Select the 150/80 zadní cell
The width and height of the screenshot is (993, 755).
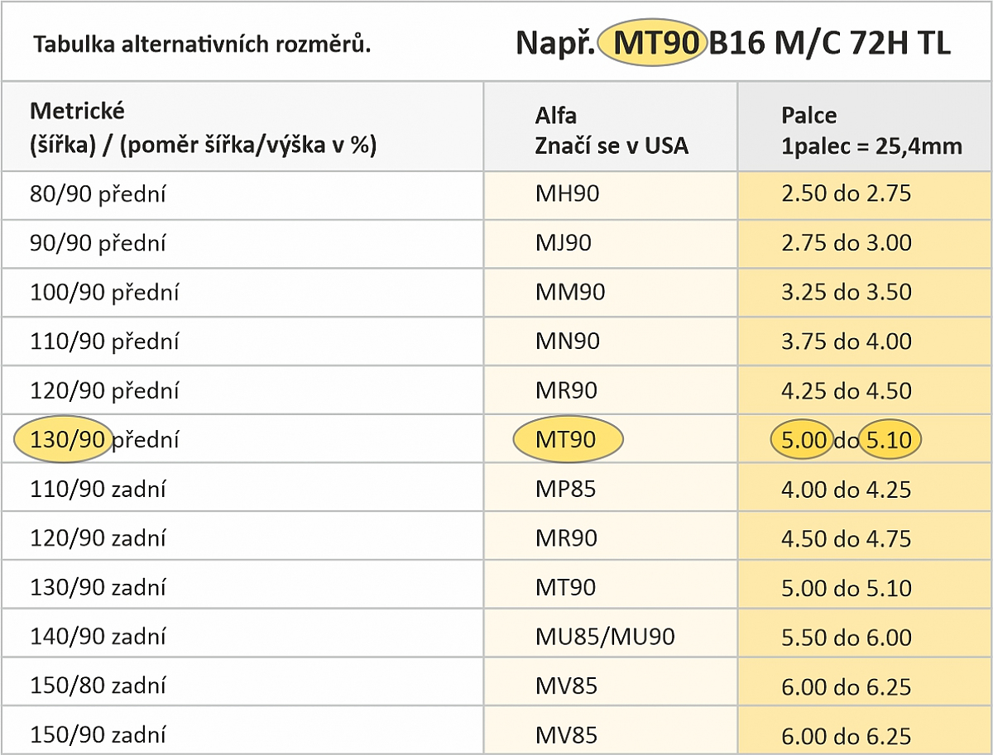[x=98, y=686]
